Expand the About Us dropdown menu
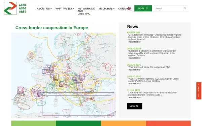 coord(44,9)
